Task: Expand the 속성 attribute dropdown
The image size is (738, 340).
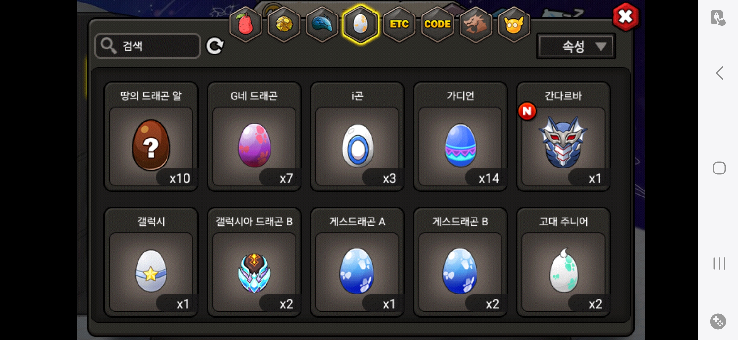Action: click(x=576, y=47)
